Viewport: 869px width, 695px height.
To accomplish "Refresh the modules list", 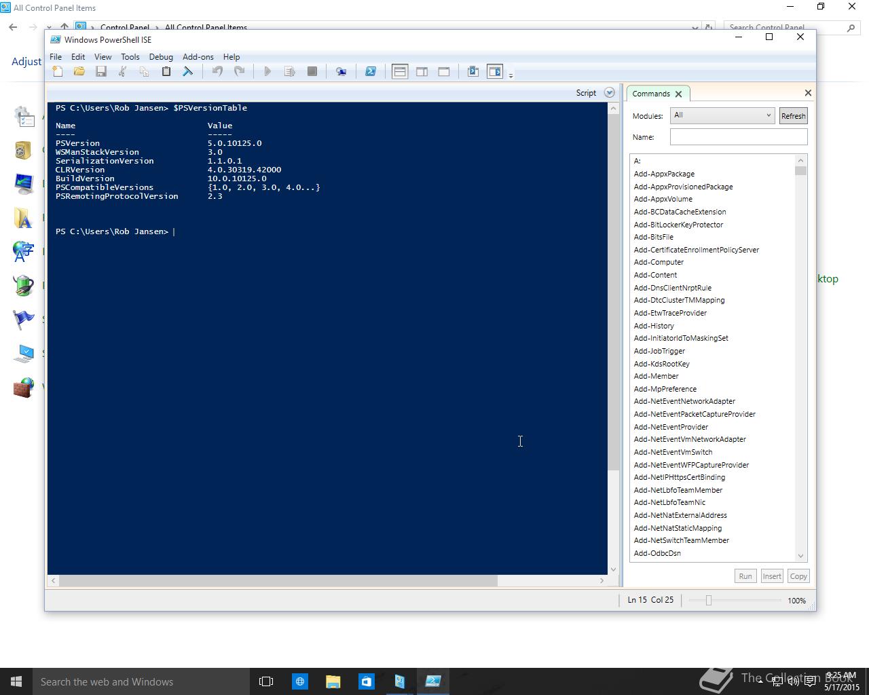I will [793, 115].
